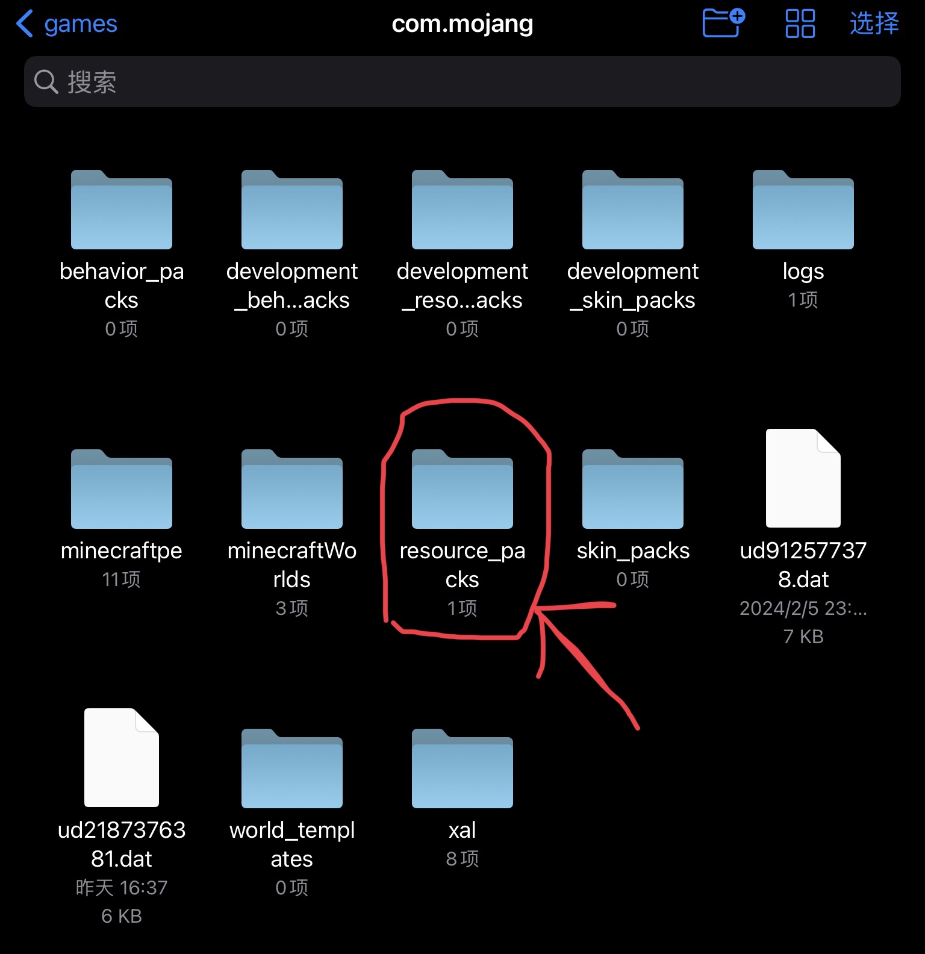Select the ud2187376381.dat file icon
The height and width of the screenshot is (954, 925).
pos(122,758)
